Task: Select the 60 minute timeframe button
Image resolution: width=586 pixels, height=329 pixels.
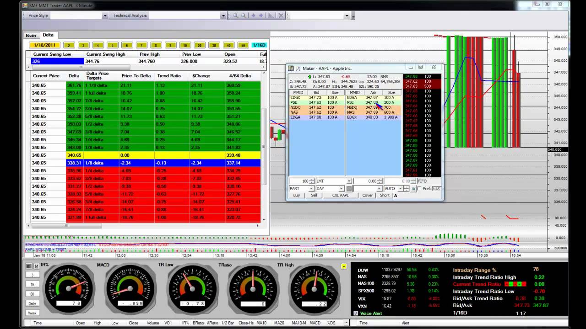Action: point(32,294)
